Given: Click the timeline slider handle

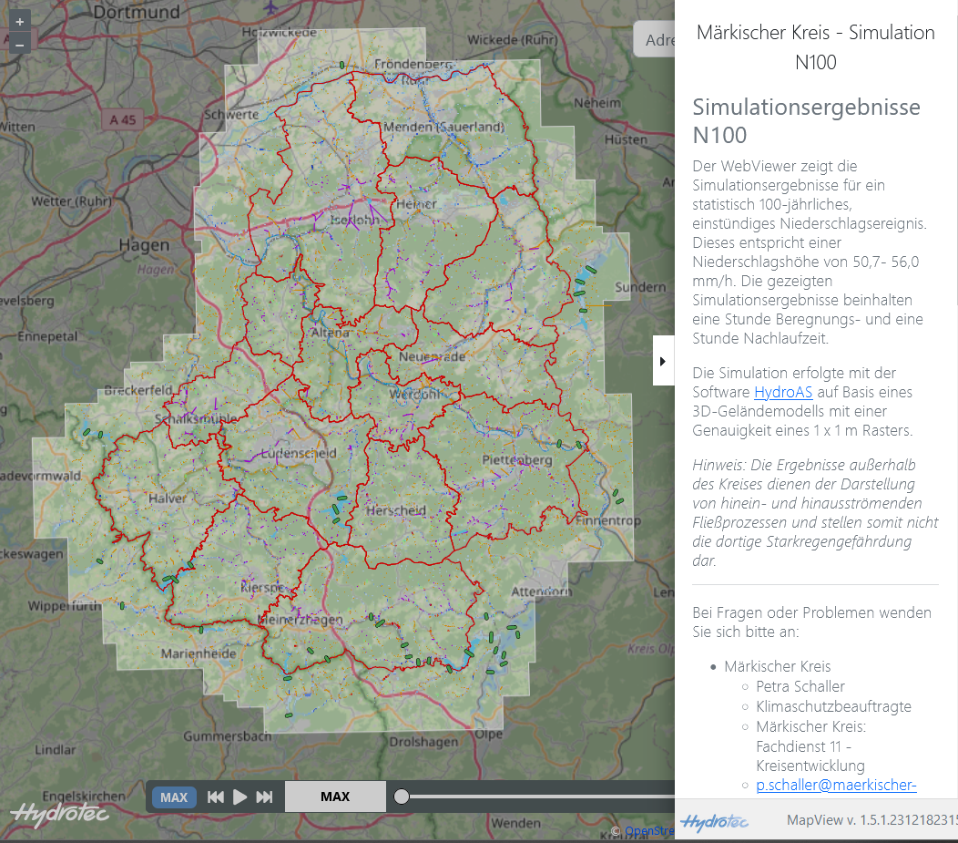Looking at the screenshot, I should [x=402, y=797].
